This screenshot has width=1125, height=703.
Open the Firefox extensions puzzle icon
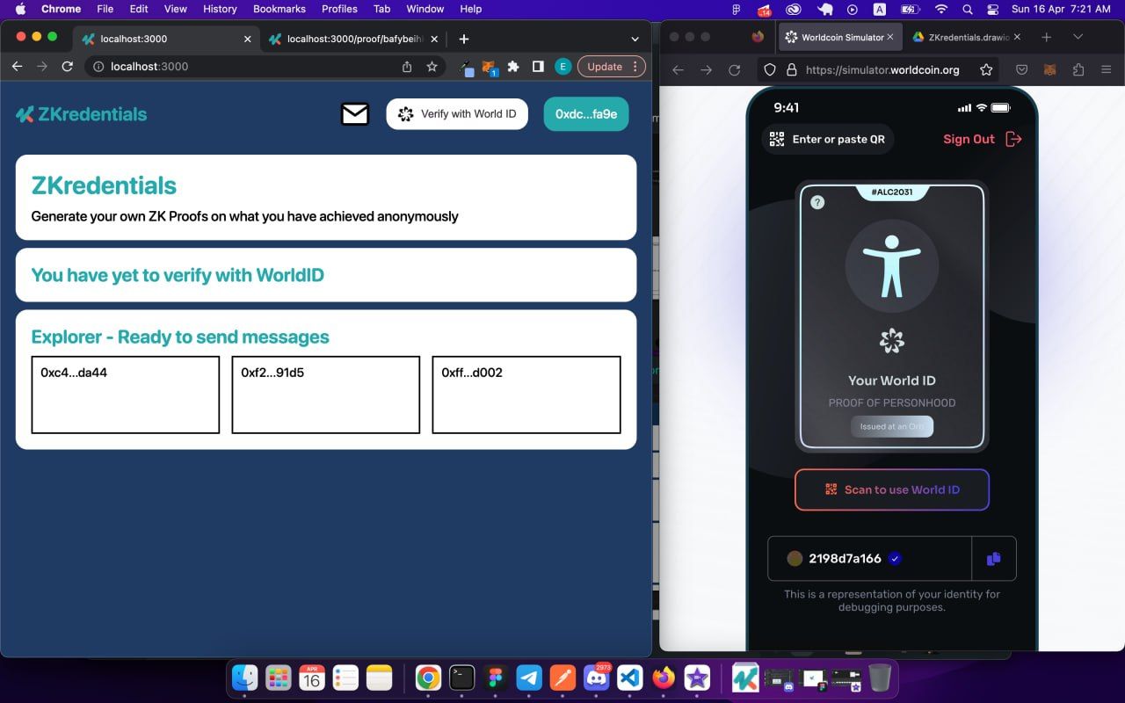click(1078, 69)
